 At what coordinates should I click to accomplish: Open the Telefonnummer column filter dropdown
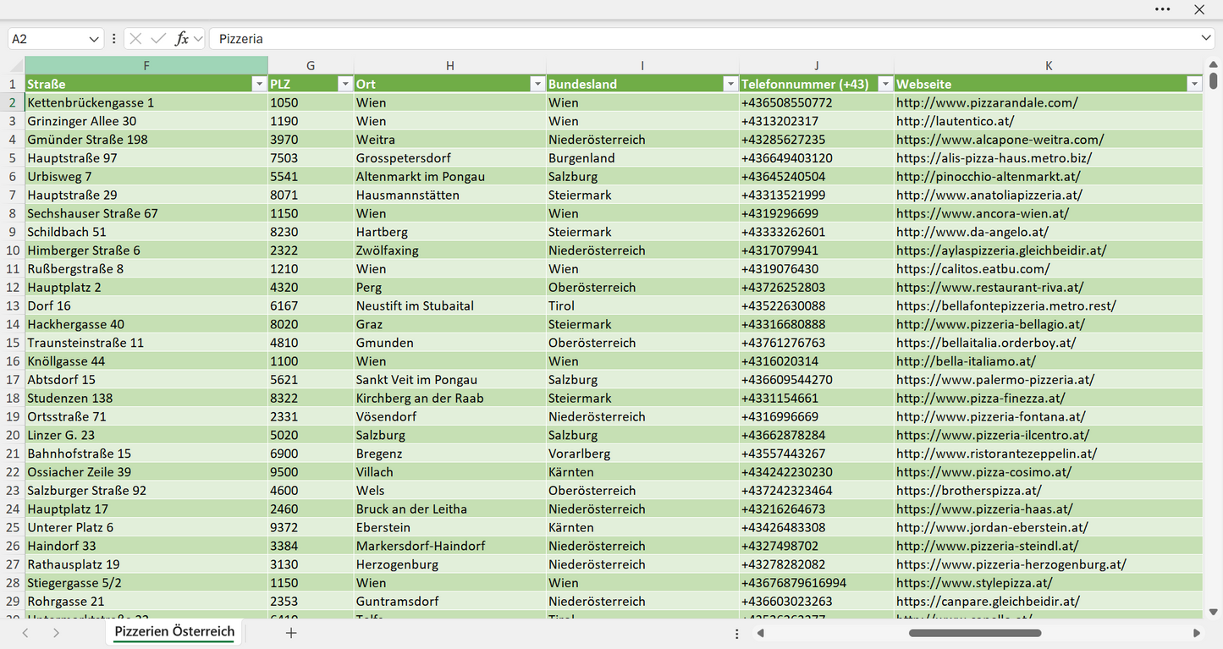click(884, 84)
